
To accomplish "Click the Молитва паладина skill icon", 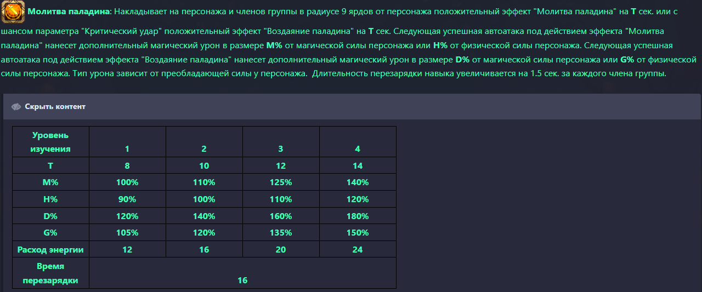I will point(13,12).
